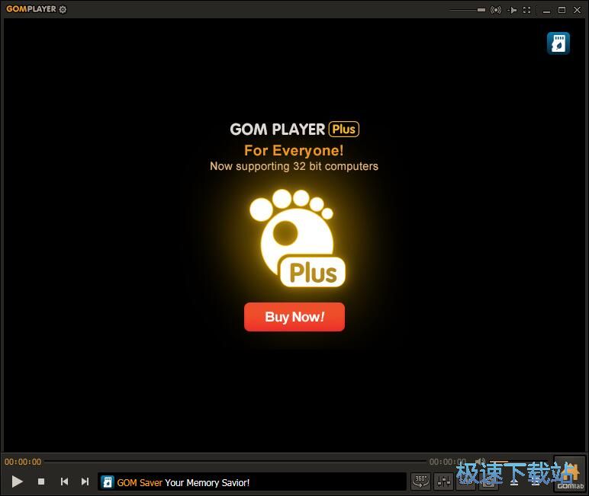The width and height of the screenshot is (589, 496).
Task: Click the 'For Everyone!' text
Action: pos(294,150)
